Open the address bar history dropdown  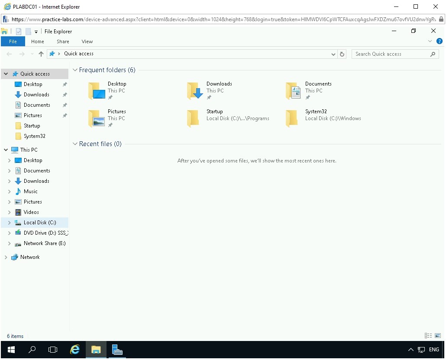coord(333,54)
